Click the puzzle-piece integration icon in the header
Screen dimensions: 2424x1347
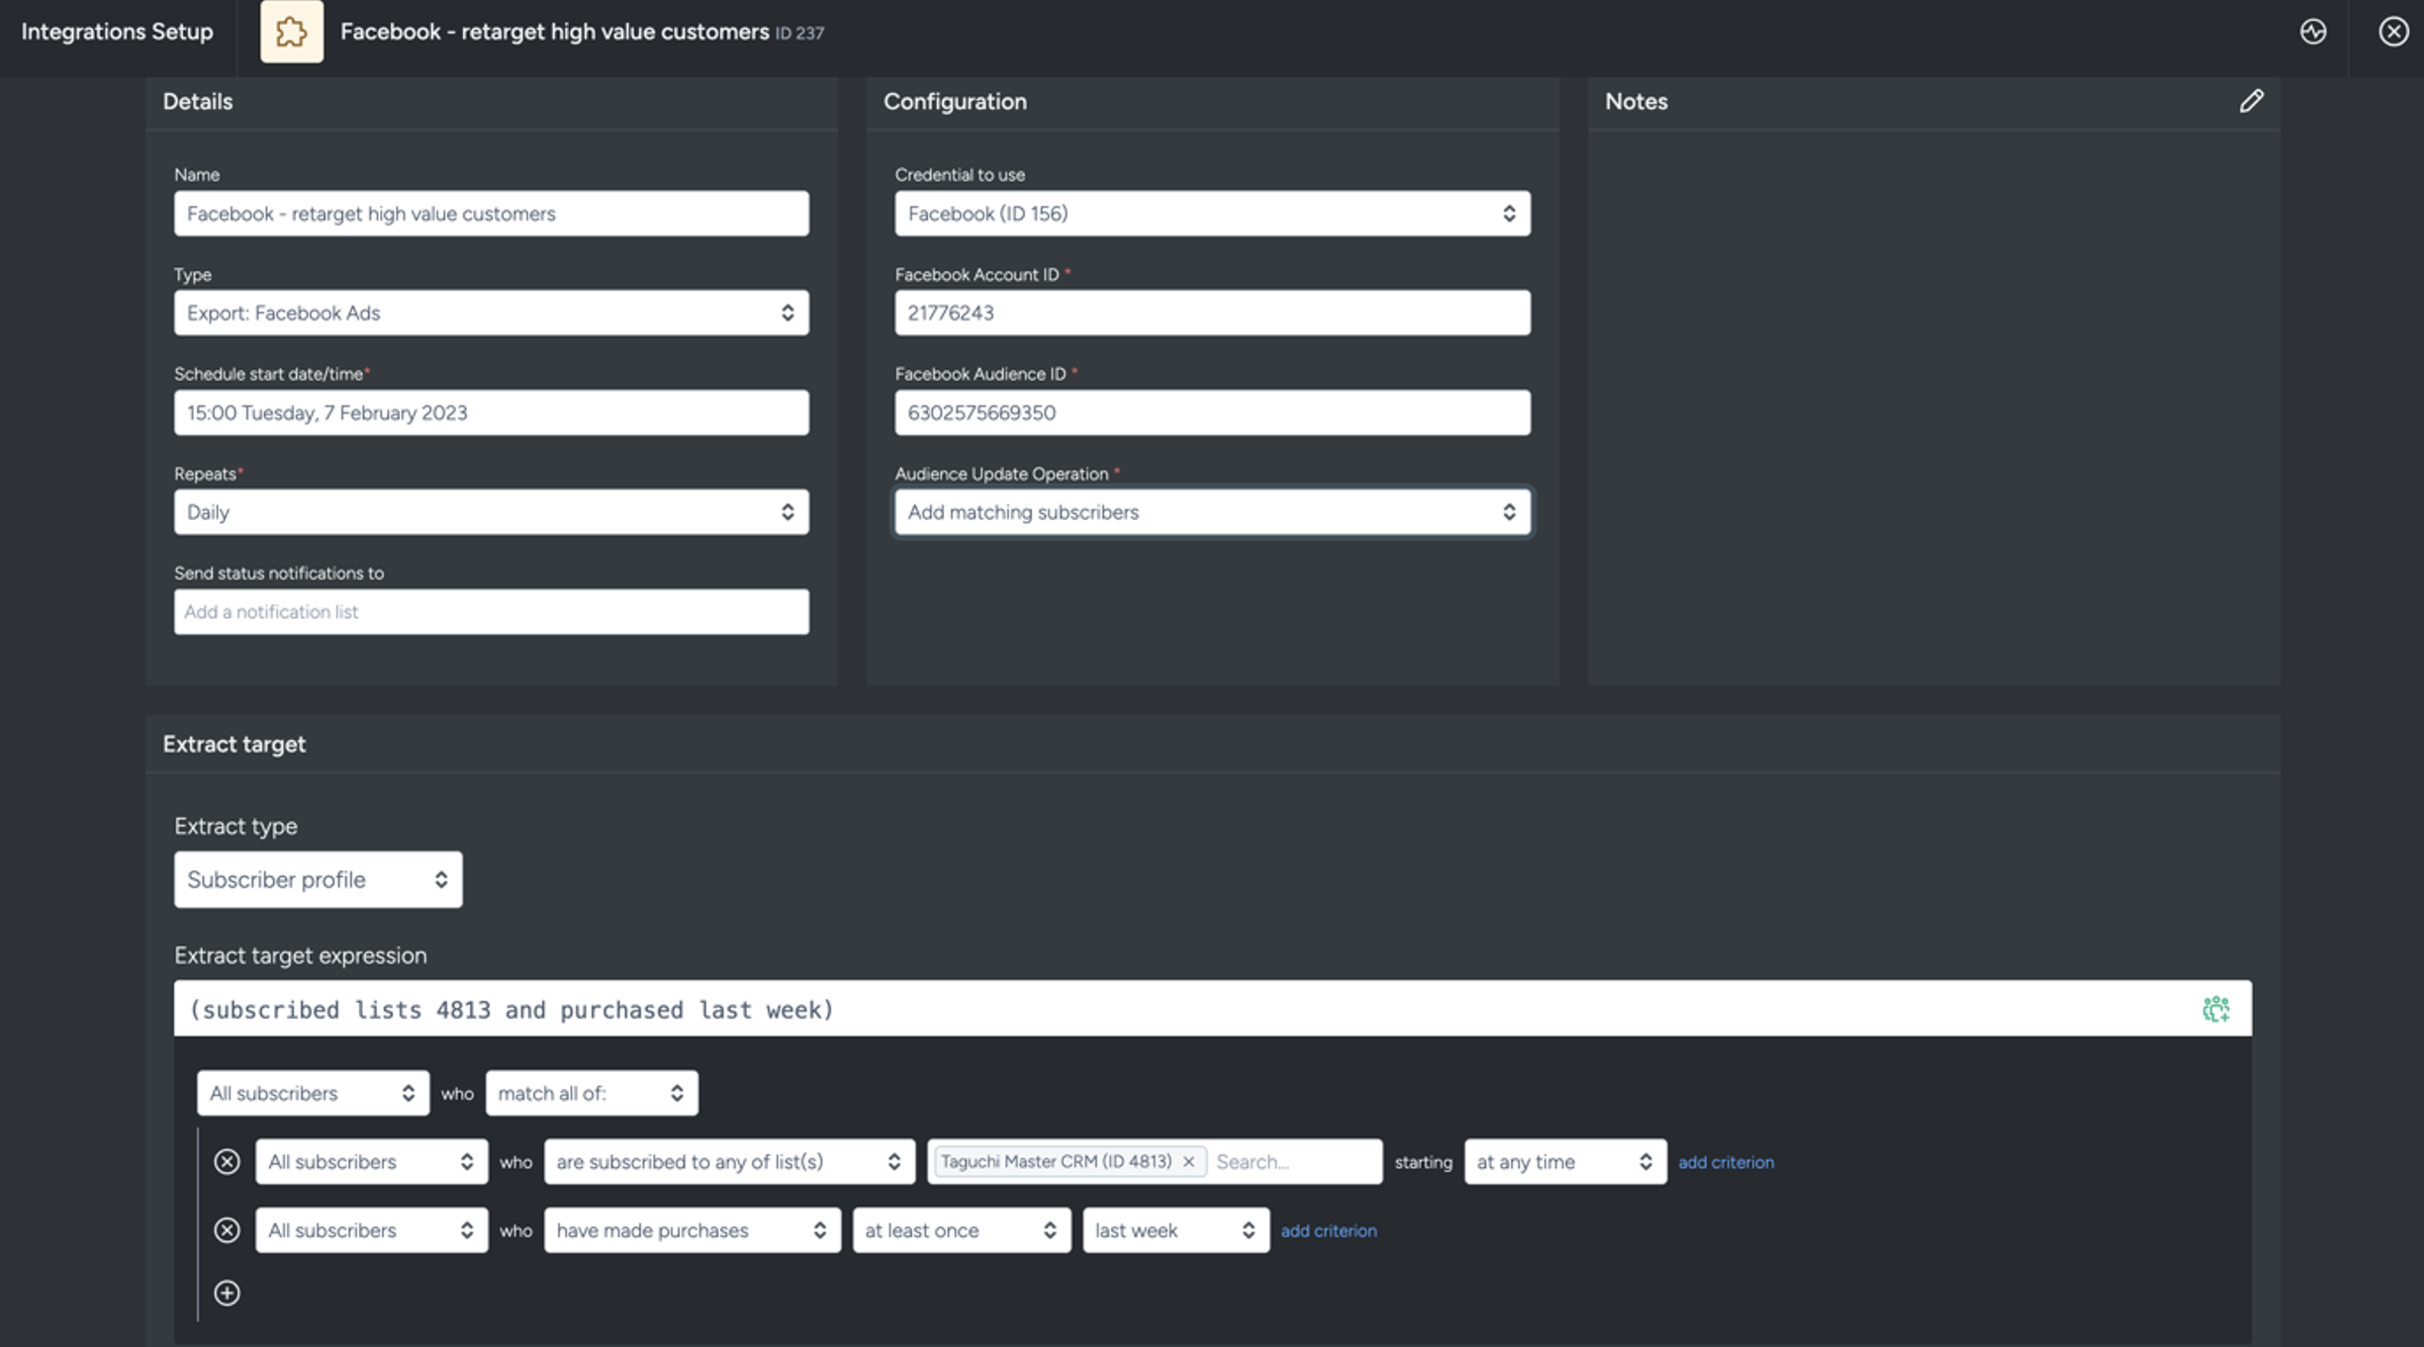pos(292,32)
